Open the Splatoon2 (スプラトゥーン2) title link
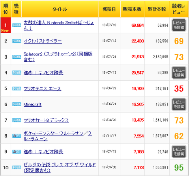The width and height of the screenshot is (189, 176). (x=58, y=57)
